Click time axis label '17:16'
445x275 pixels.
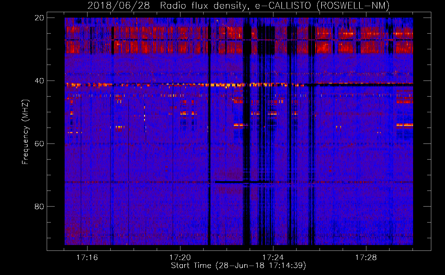pos(87,258)
